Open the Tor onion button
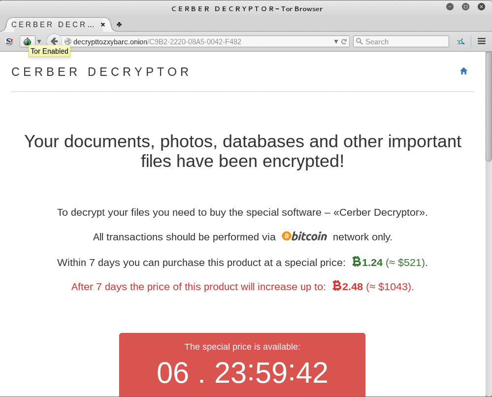The height and width of the screenshot is (397, 492). click(x=28, y=41)
